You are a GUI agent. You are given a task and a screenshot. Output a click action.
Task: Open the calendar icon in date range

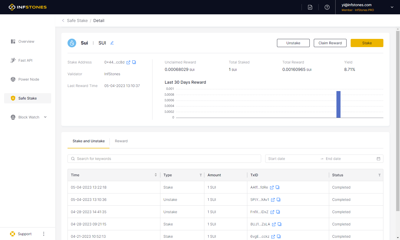(379, 159)
